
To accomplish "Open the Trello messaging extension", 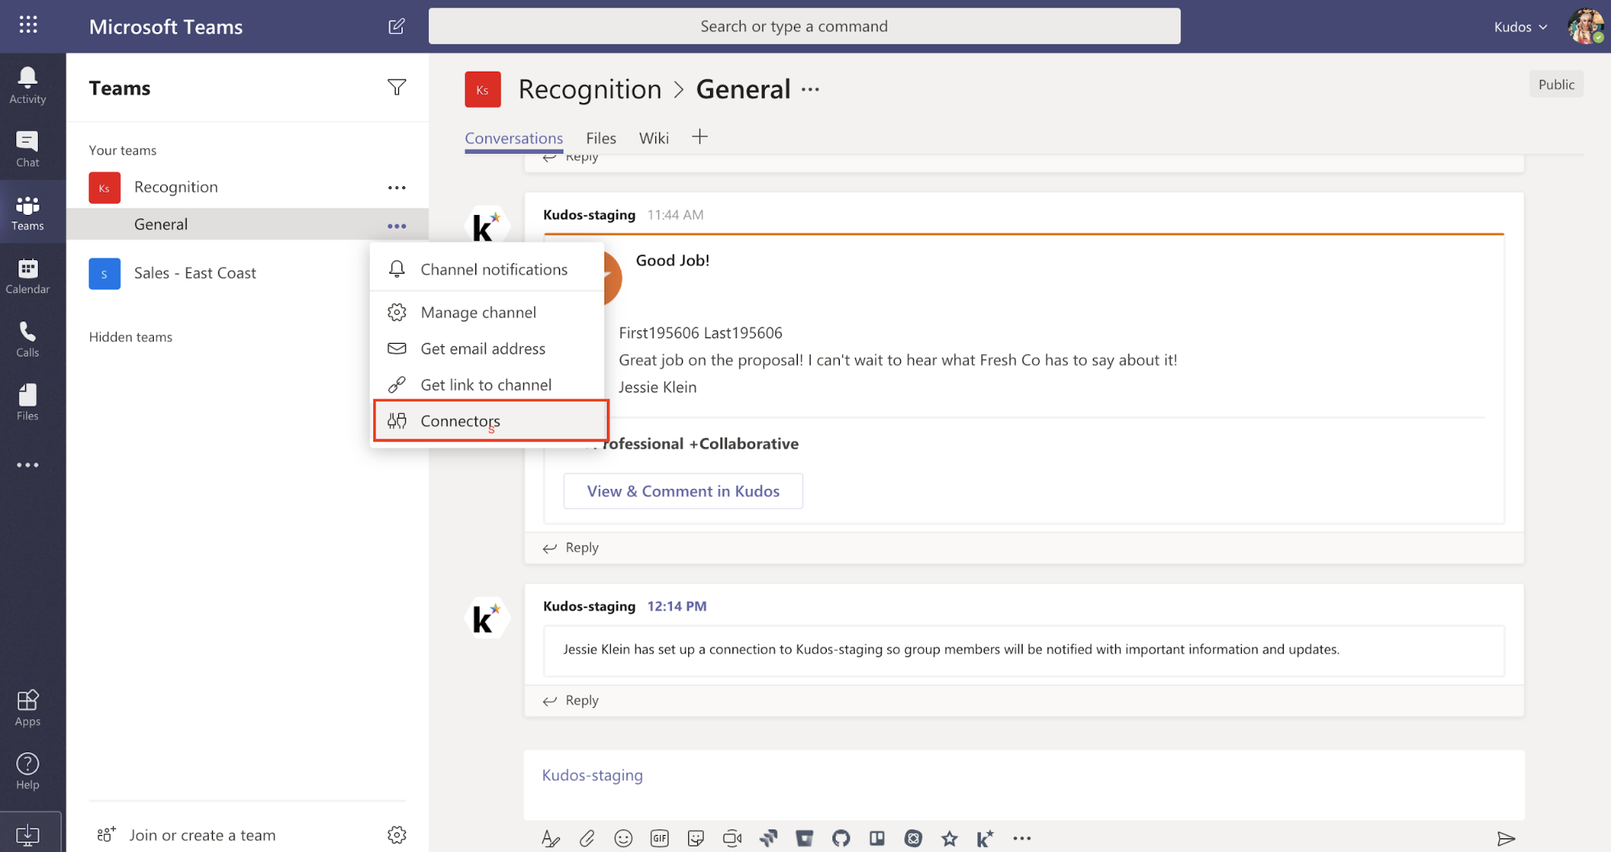I will click(x=877, y=838).
